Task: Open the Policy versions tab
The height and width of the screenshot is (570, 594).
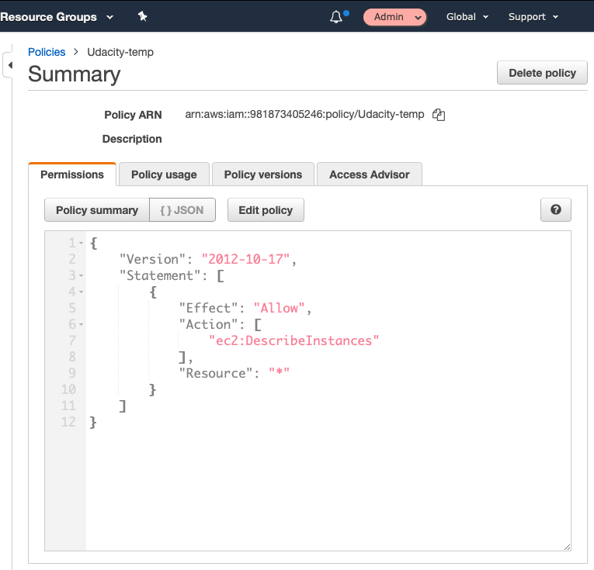Action: click(262, 174)
